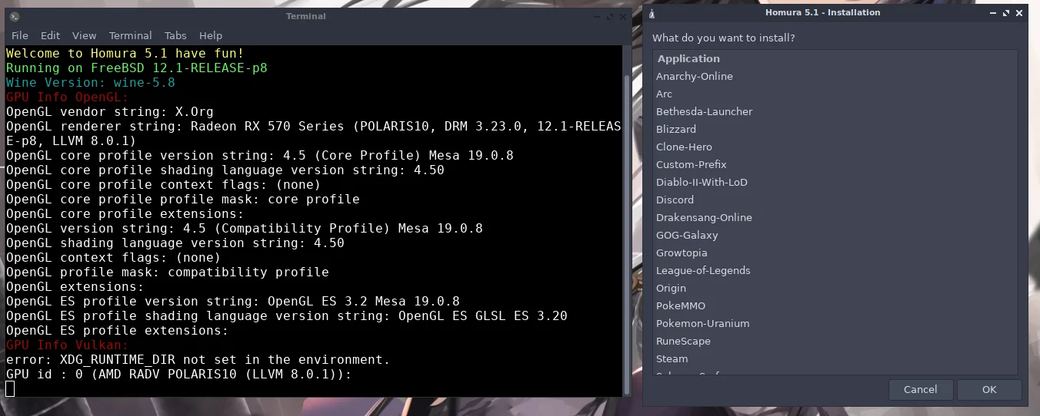Open the Tabs menu in Terminal
1040x416 pixels.
point(175,35)
